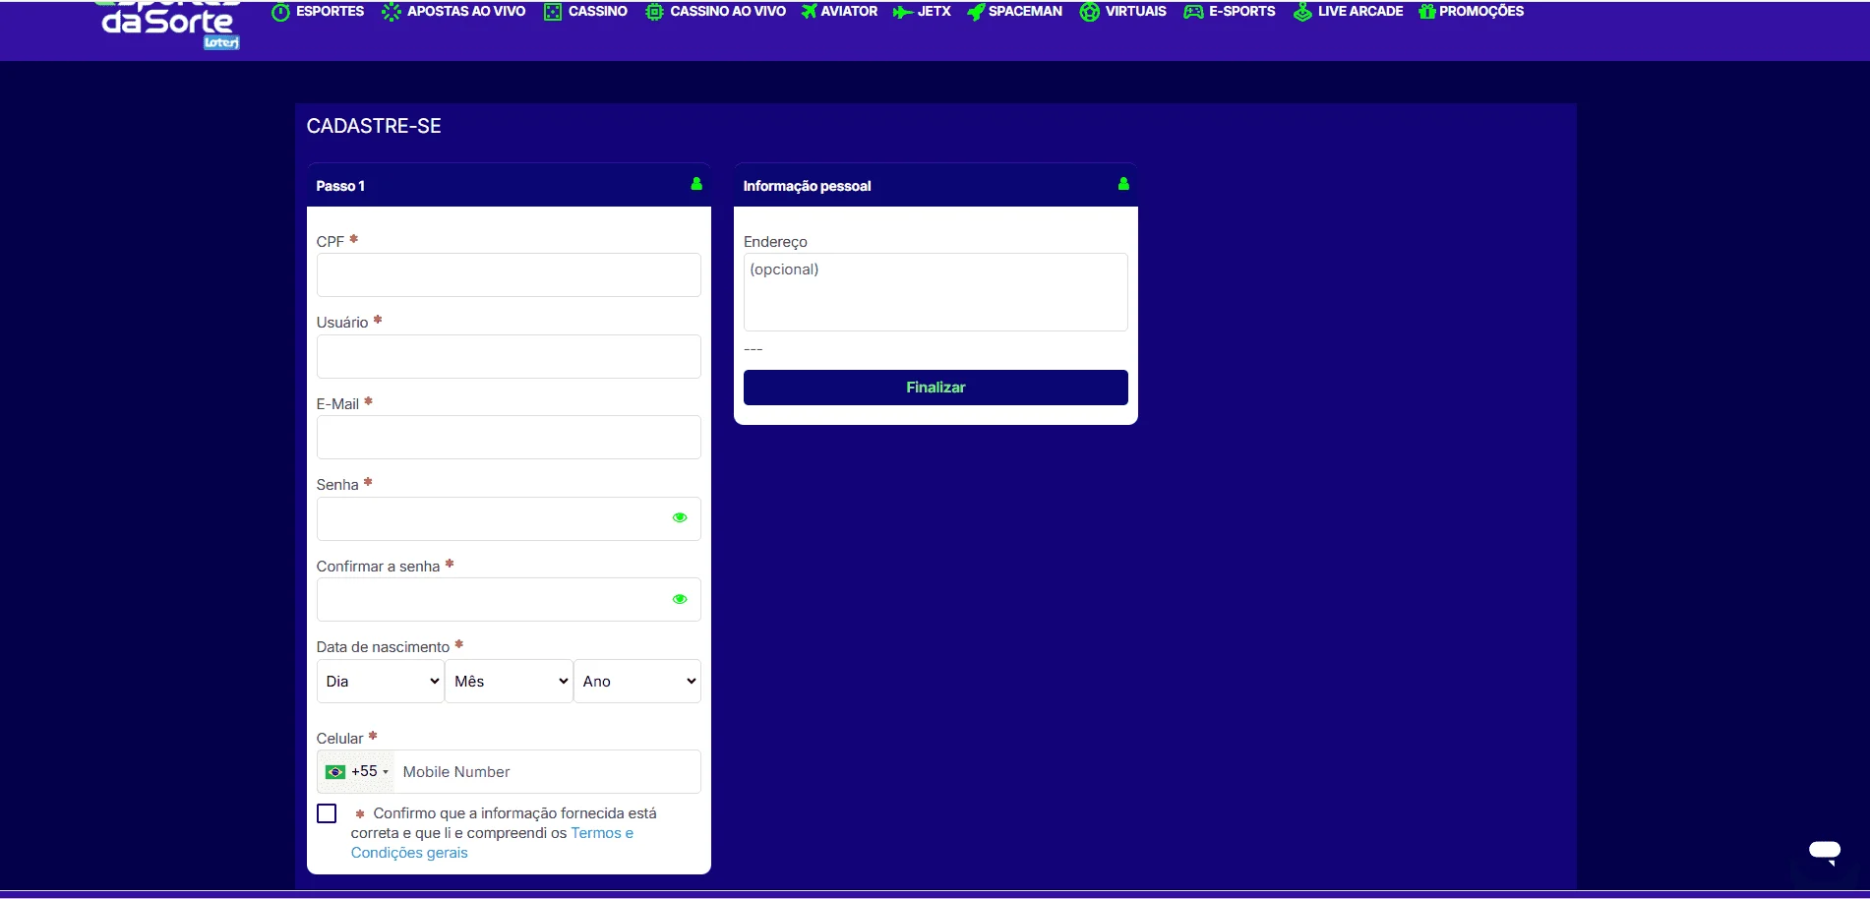Viewport: 1870px width, 899px height.
Task: Click the Brazil flag in Celular field
Action: pyautogui.click(x=335, y=772)
